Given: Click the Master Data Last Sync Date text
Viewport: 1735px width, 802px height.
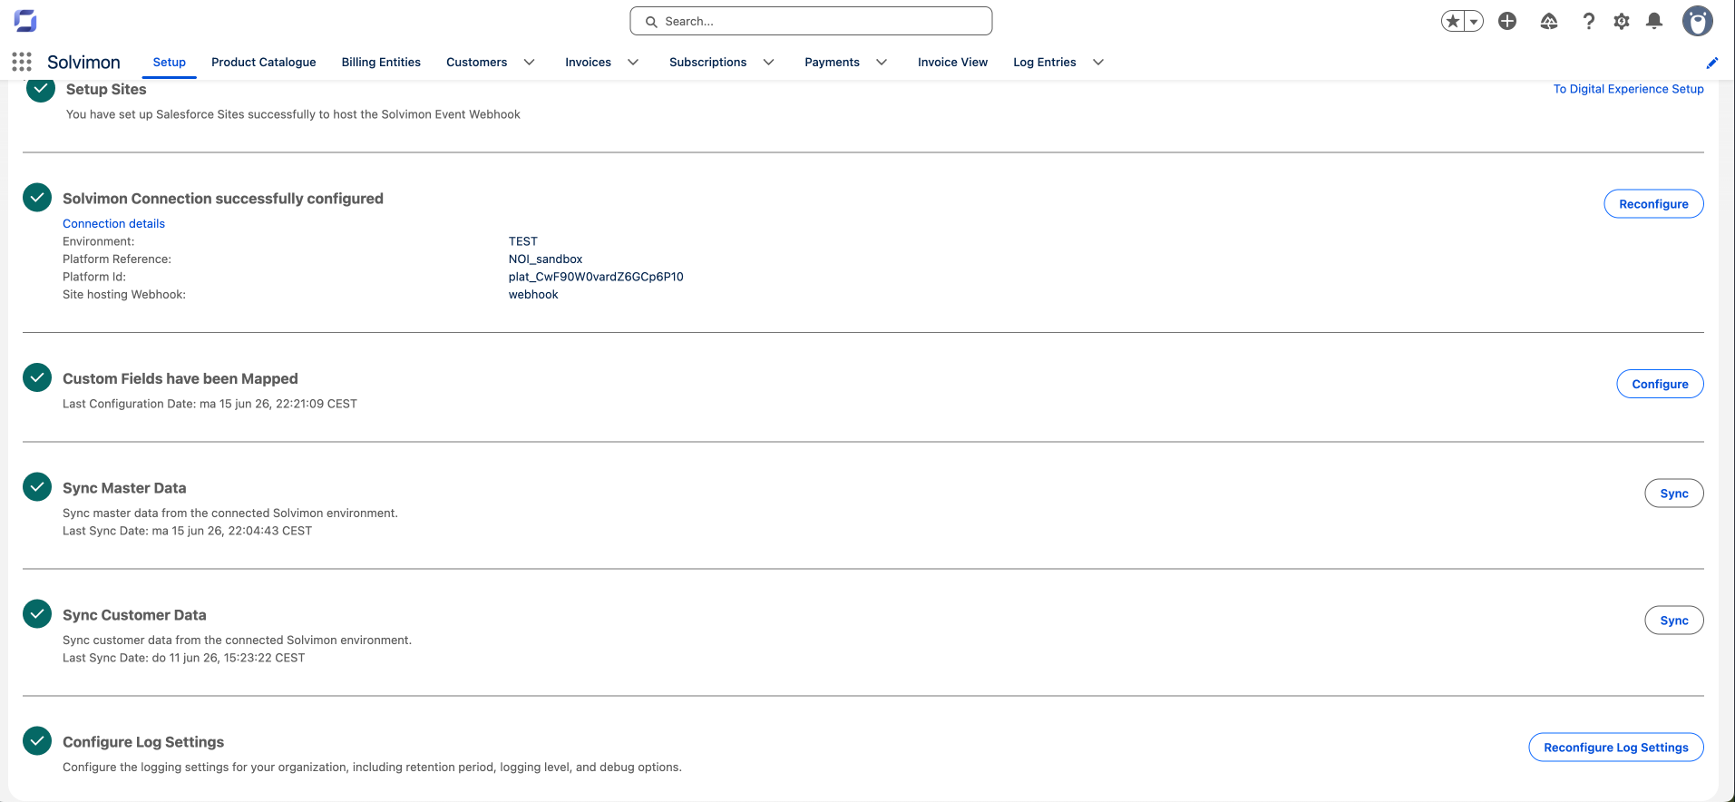Looking at the screenshot, I should [187, 531].
